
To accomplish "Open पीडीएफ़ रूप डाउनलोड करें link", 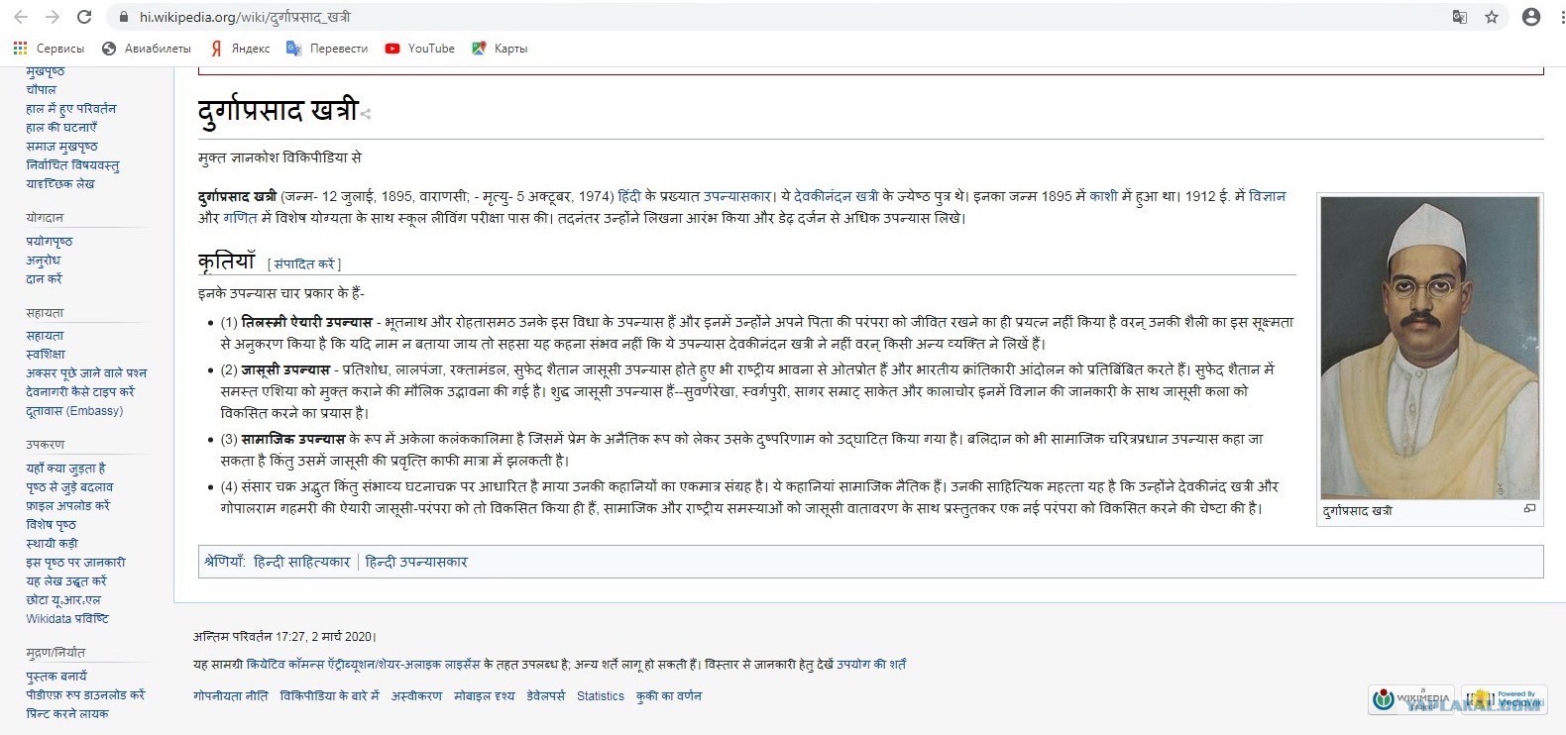I will click(85, 695).
